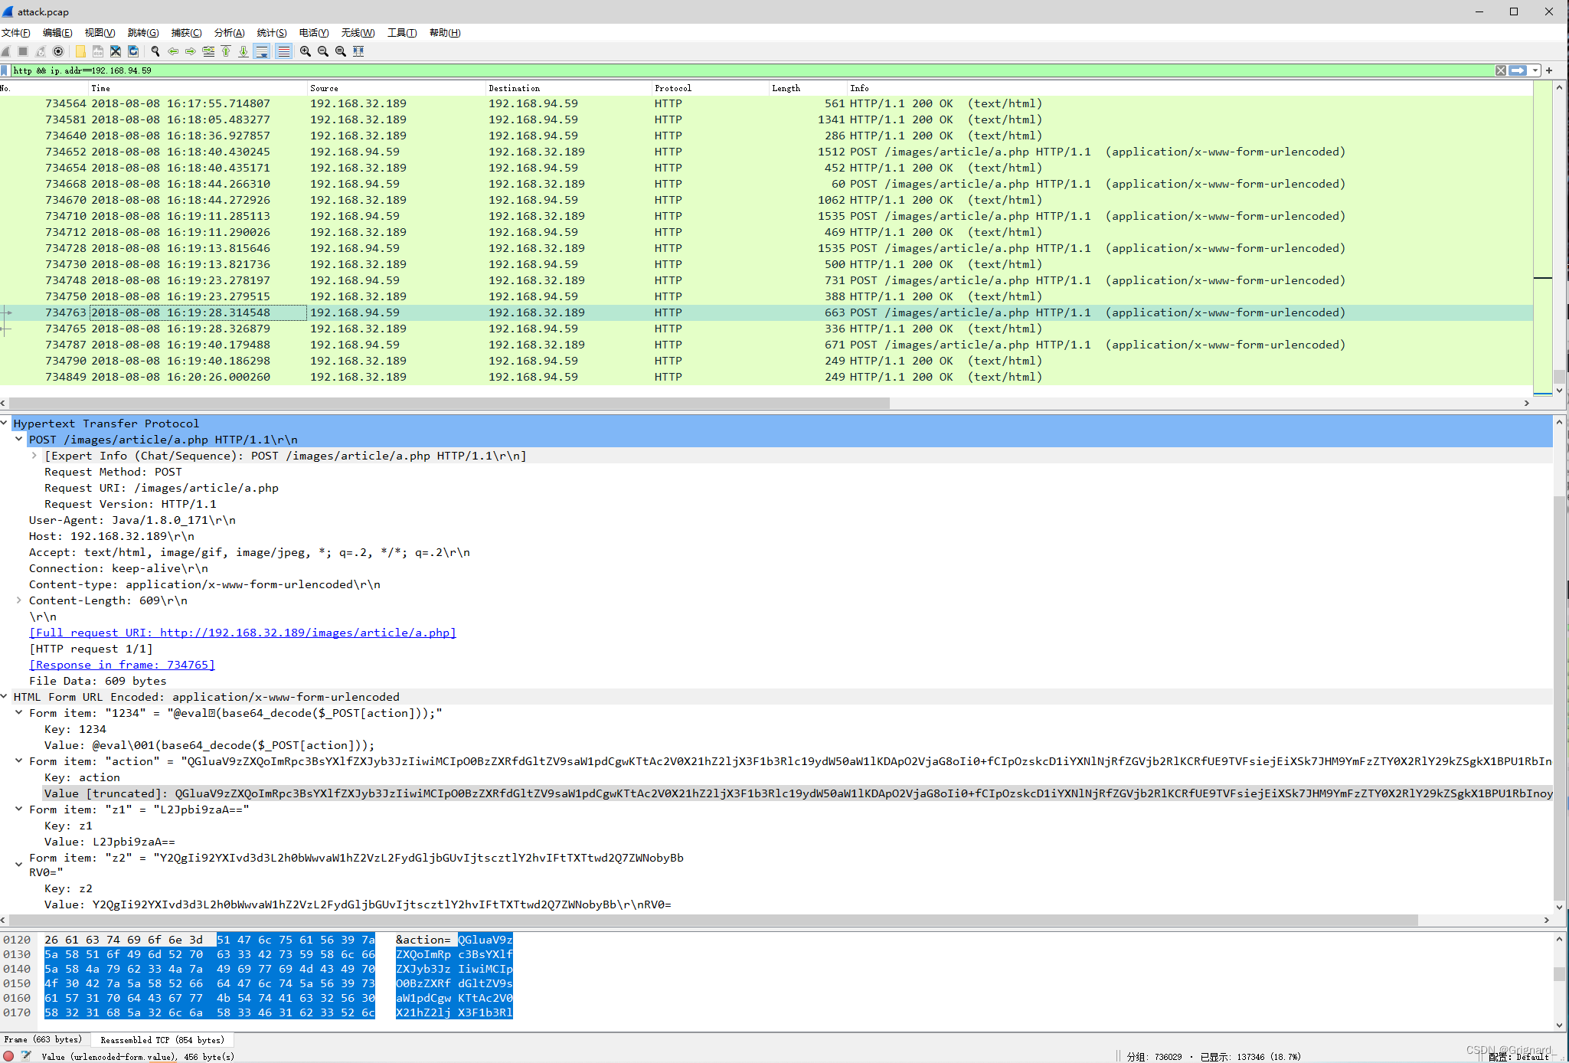Jump to the last packet
1569x1063 pixels.
click(x=244, y=51)
